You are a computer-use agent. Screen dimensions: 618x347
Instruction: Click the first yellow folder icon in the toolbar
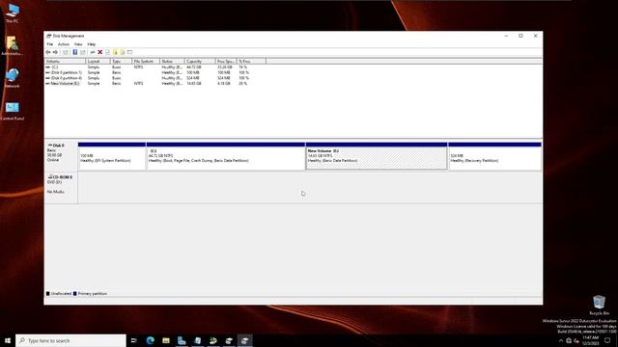click(x=115, y=52)
